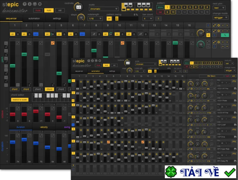Click the yellow double-left arrow icon

tap(208, 35)
